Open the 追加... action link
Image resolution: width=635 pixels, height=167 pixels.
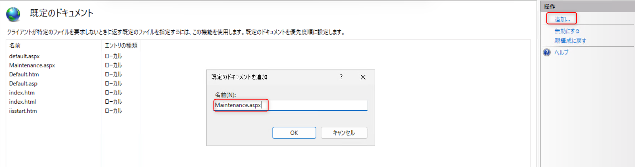click(x=562, y=19)
